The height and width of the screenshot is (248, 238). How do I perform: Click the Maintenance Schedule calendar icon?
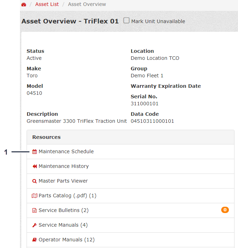pos(35,152)
